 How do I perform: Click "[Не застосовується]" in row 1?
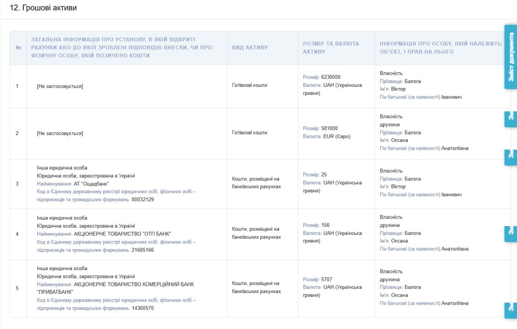[60, 86]
